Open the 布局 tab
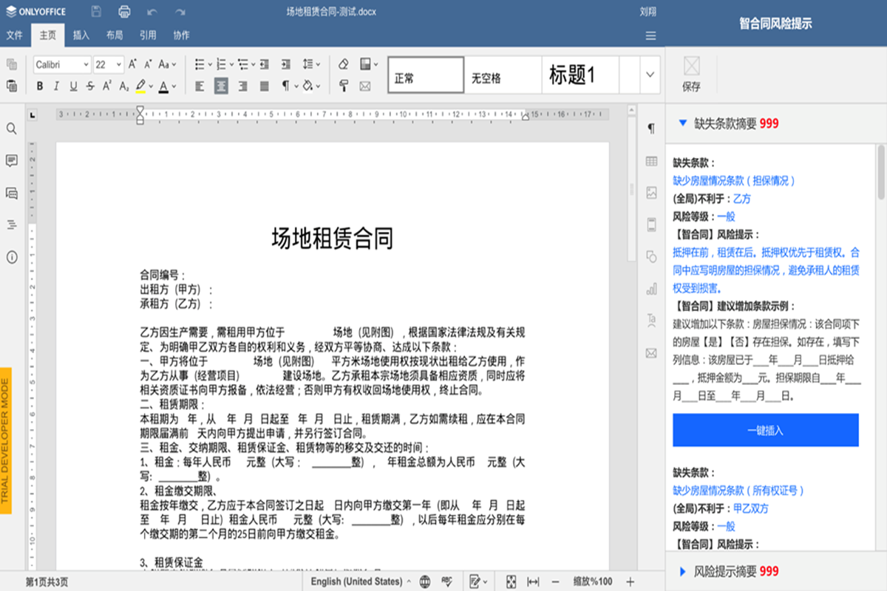The image size is (887, 591). (x=115, y=35)
